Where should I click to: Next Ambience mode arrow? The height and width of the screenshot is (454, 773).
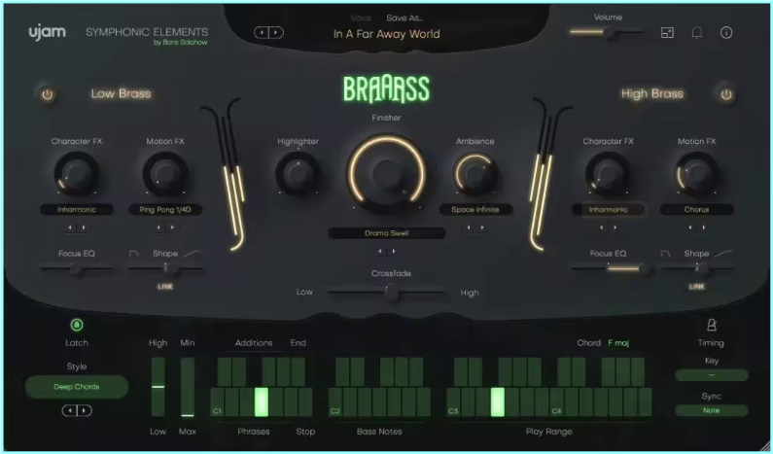coord(482,227)
